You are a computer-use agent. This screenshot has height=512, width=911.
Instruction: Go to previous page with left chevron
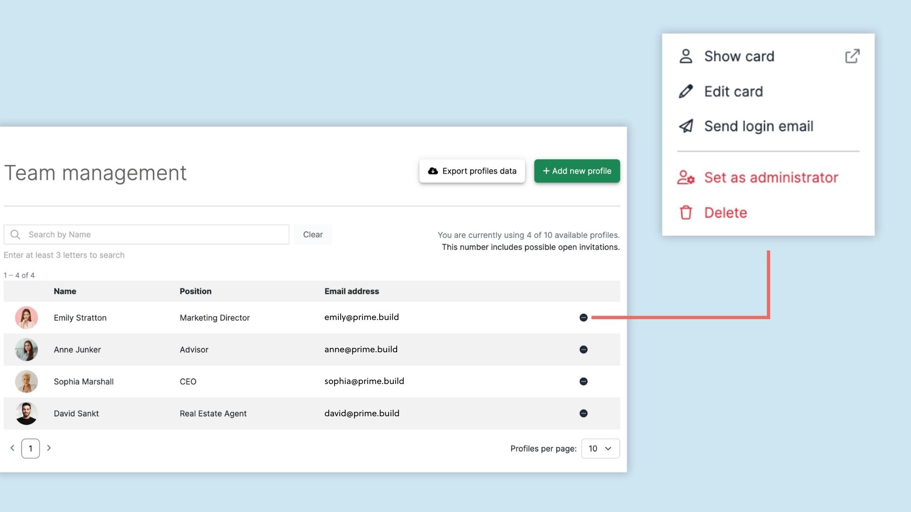tap(12, 448)
